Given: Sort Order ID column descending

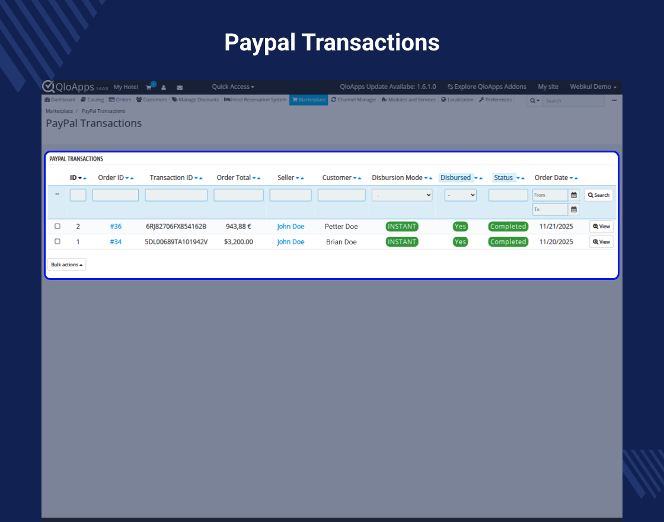Looking at the screenshot, I should tap(127, 178).
